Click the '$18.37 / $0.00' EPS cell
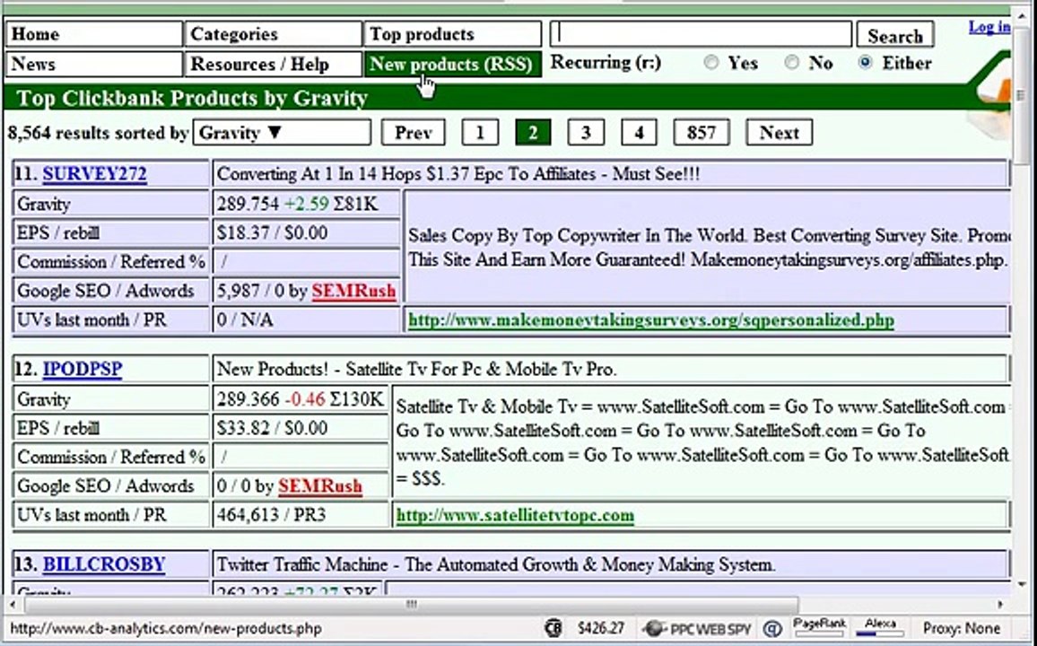This screenshot has width=1037, height=646. tap(306, 232)
